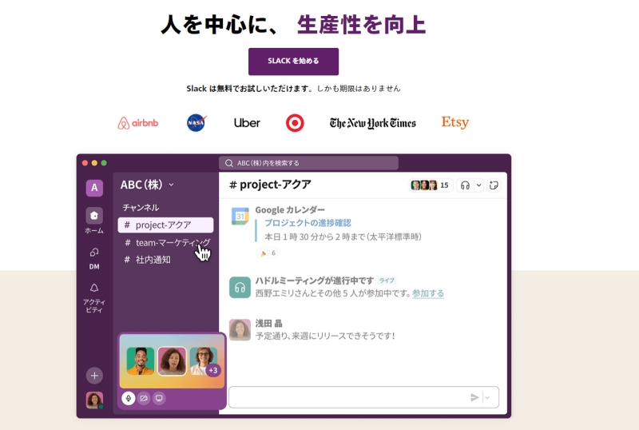Click the 生産性を向上 headline text
The width and height of the screenshot is (639, 430).
click(x=362, y=25)
